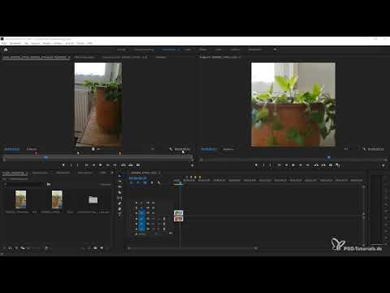Select the Ripple Edit tool
The height and width of the screenshot is (293, 390).
pos(120,187)
